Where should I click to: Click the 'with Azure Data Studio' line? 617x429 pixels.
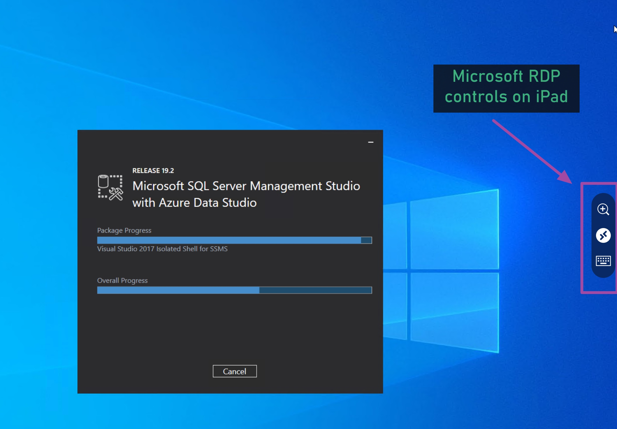pyautogui.click(x=194, y=203)
